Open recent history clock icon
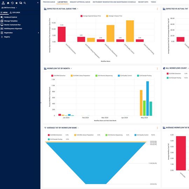Screen dimensions: 189x189 (12, 3)
